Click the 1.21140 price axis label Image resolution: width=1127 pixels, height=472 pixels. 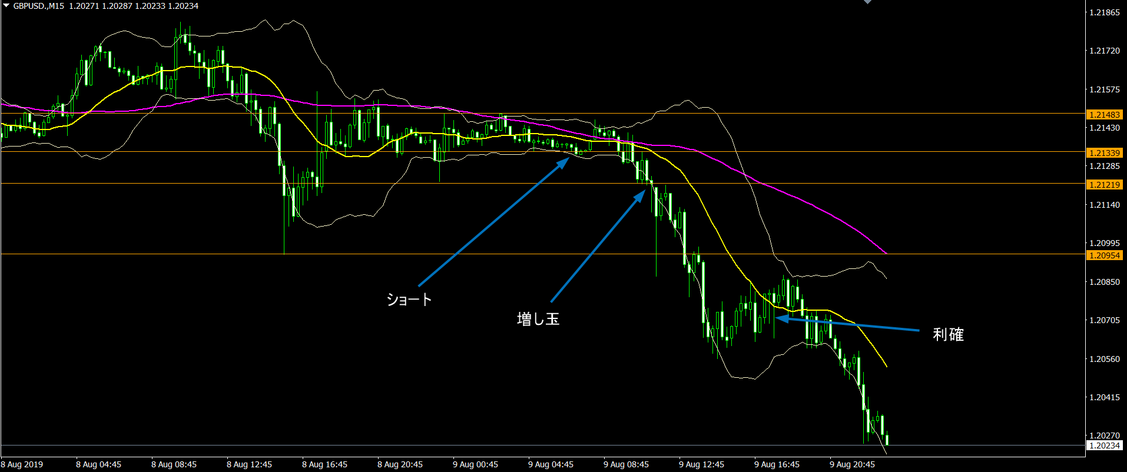[x=1105, y=205]
